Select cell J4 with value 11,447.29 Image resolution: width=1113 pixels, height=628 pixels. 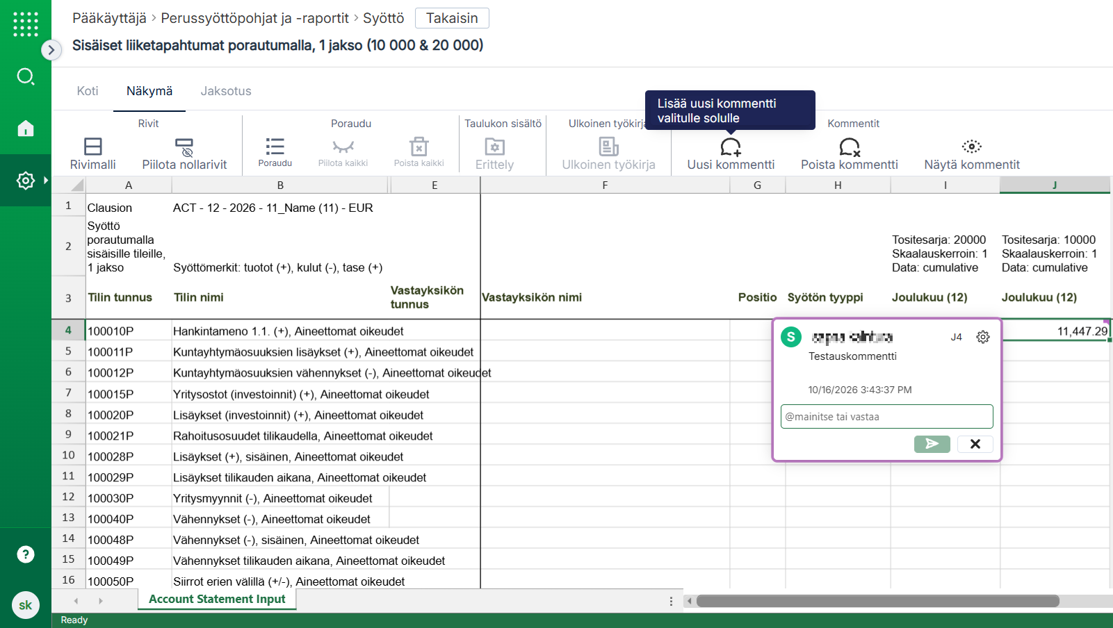(x=1055, y=331)
